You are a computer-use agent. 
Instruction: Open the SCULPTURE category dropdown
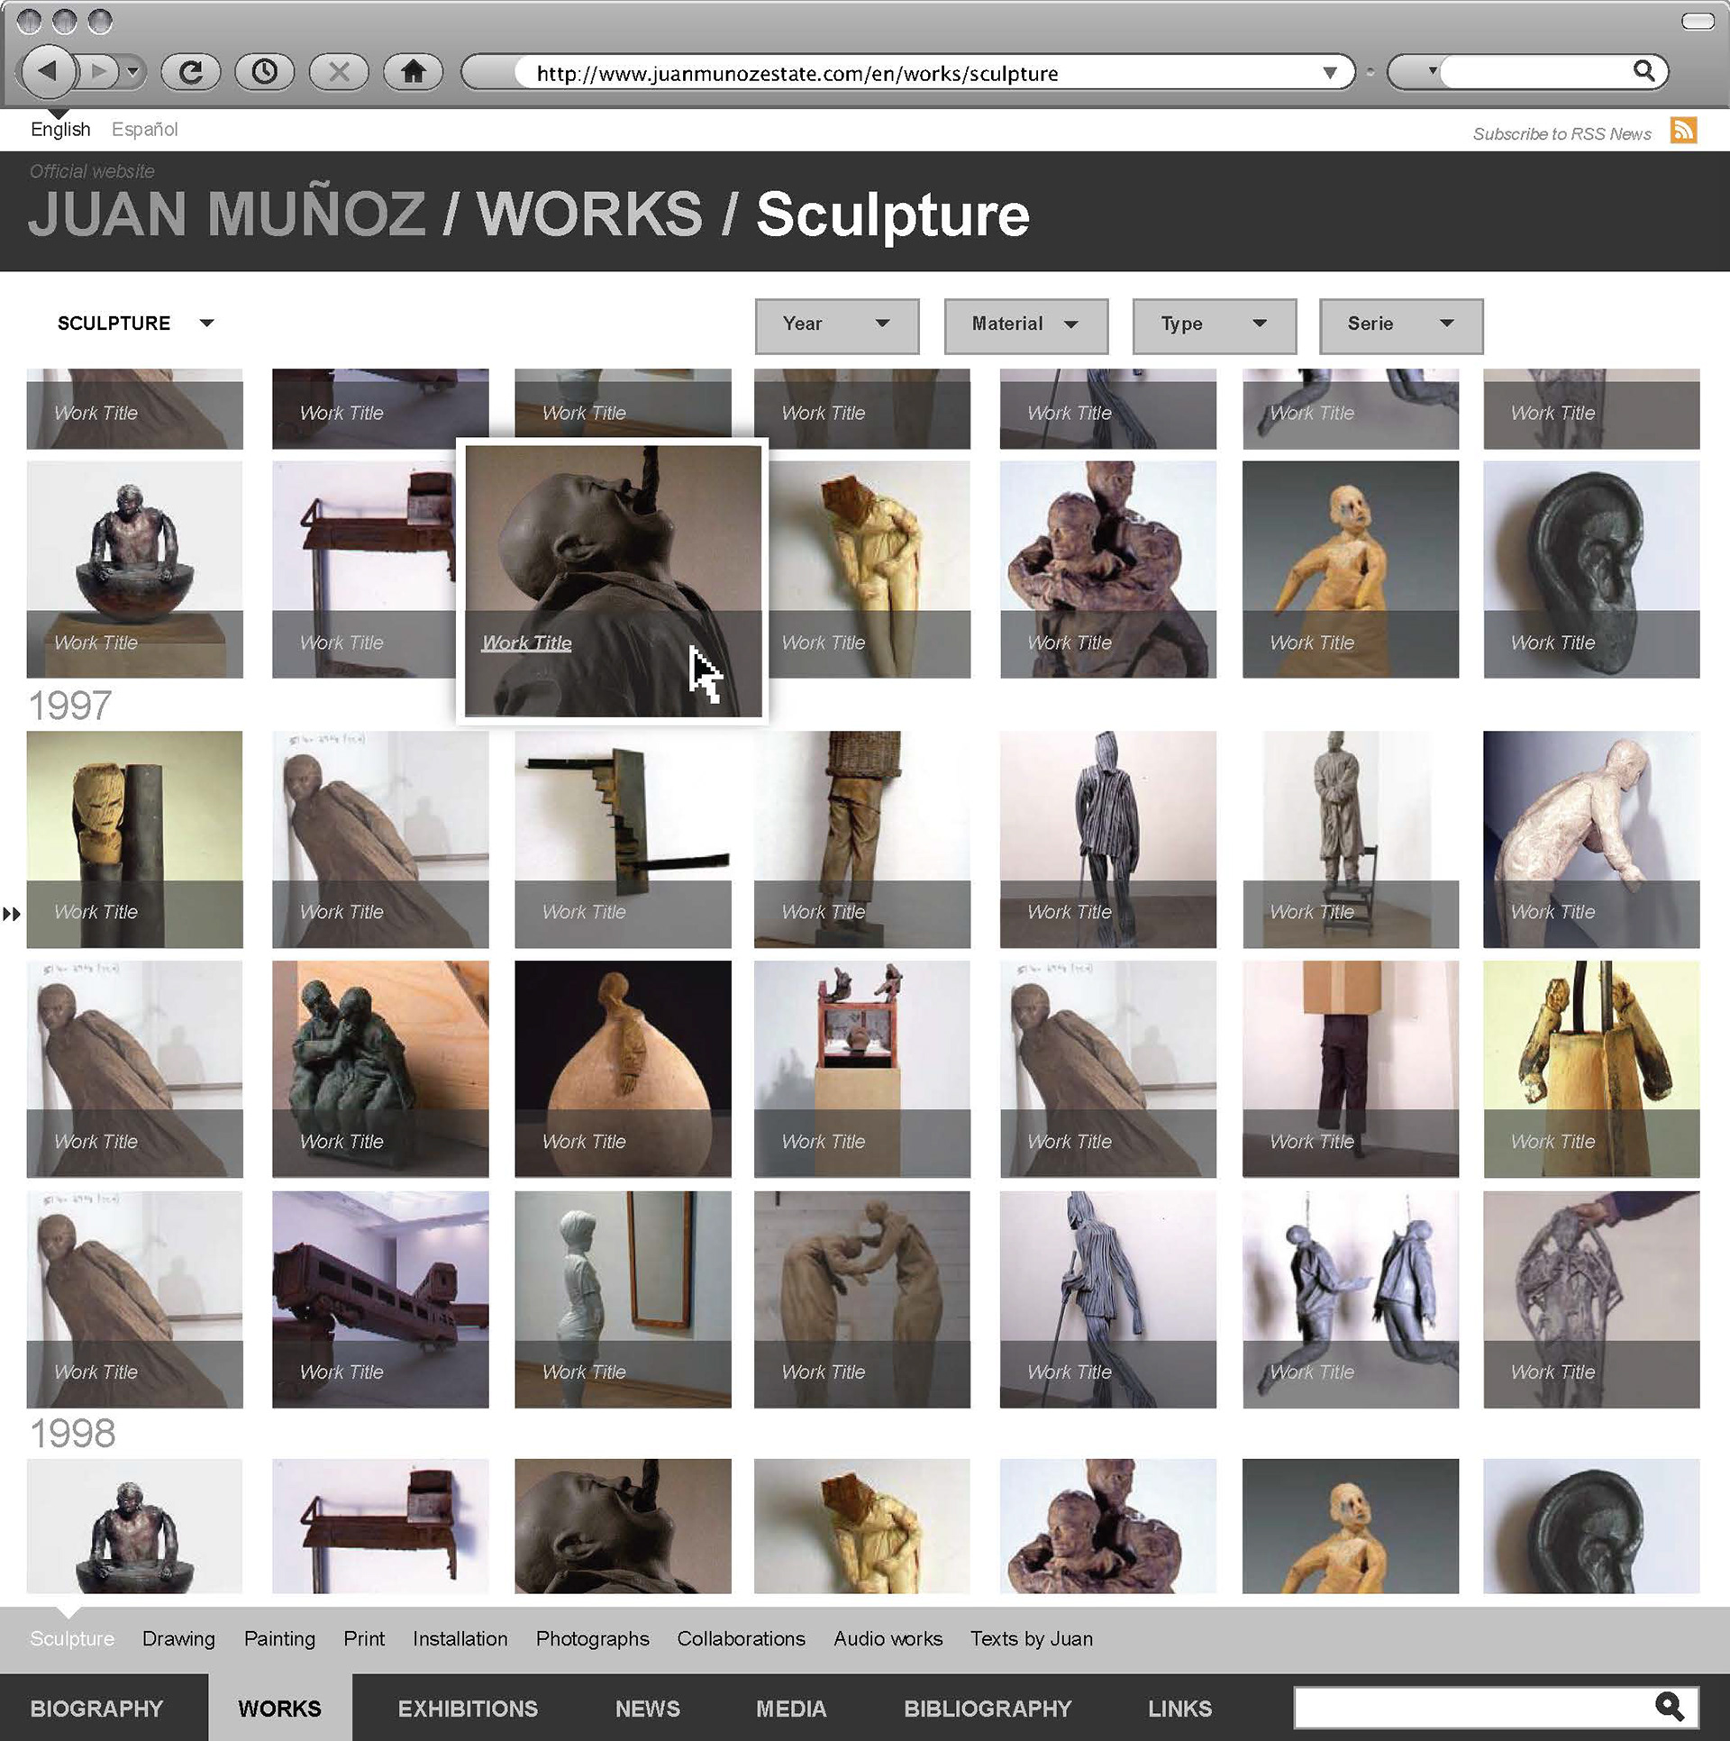click(x=135, y=323)
